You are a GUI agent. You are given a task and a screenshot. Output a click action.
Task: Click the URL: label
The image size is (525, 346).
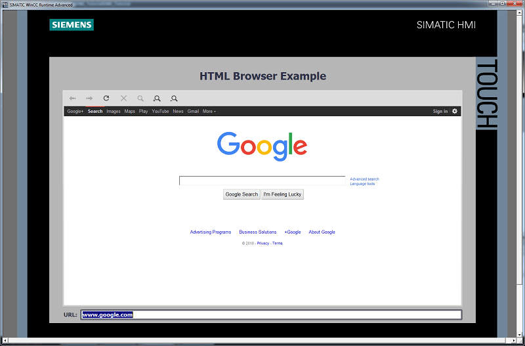(x=70, y=315)
